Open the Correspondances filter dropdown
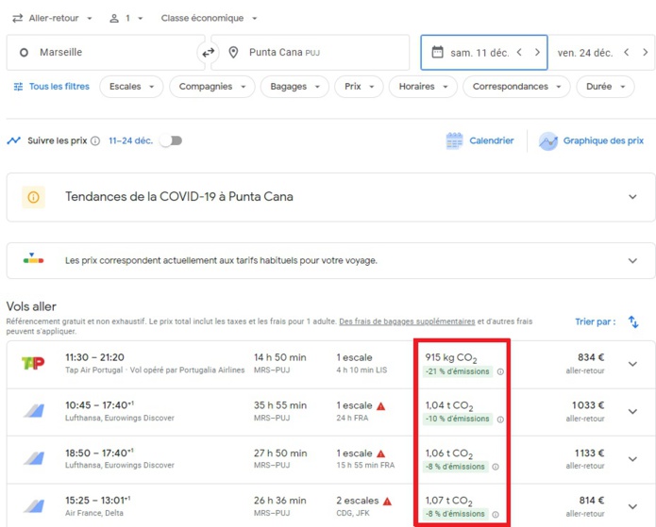The width and height of the screenshot is (656, 527). click(516, 87)
